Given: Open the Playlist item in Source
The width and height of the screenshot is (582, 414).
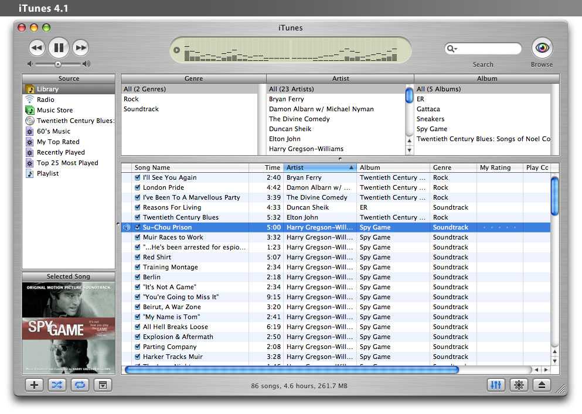Looking at the screenshot, I should [x=69, y=173].
